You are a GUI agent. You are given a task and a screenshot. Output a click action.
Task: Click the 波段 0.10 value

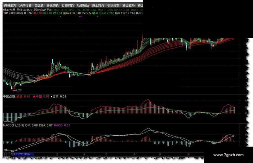23,96
